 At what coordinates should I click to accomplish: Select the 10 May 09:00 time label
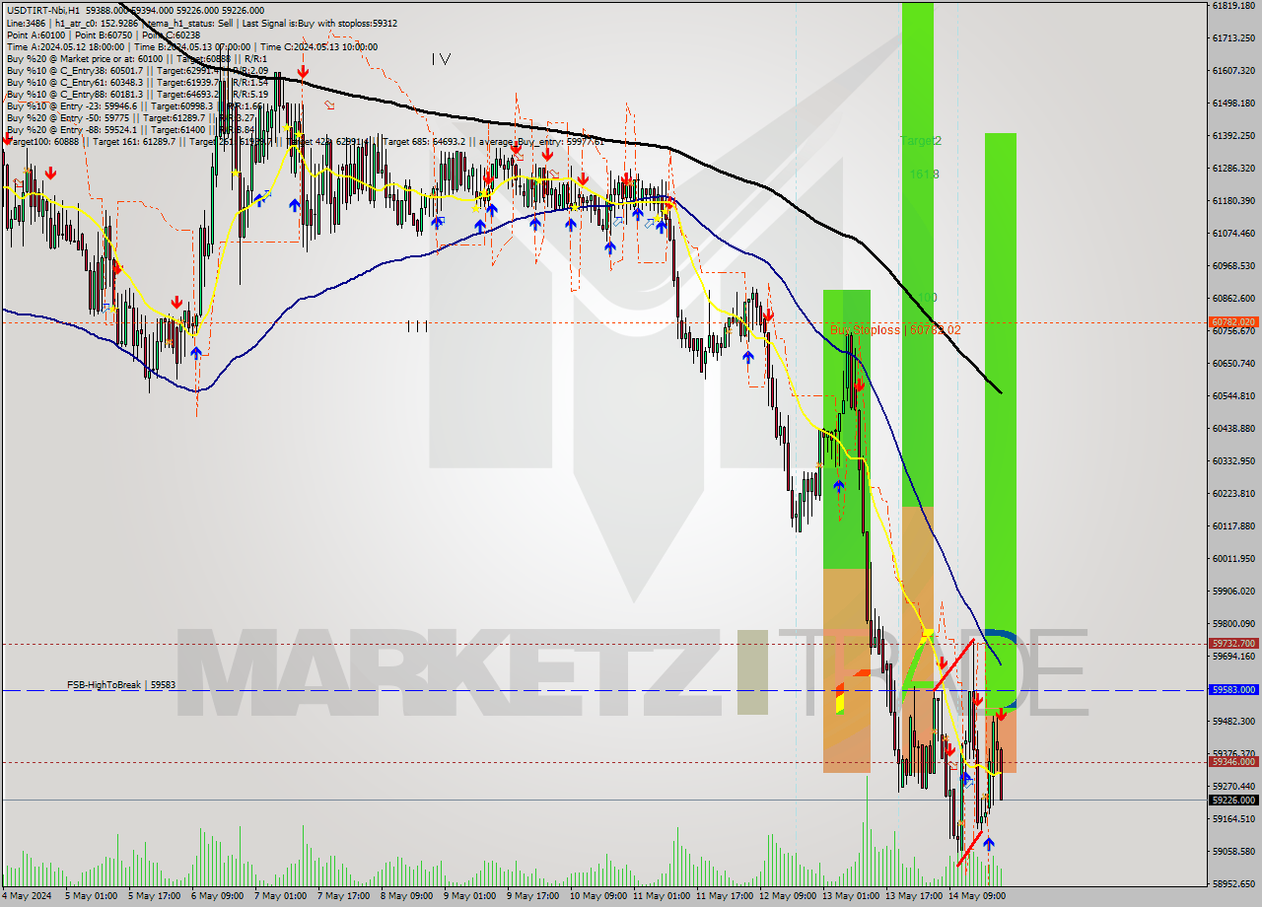pos(597,896)
